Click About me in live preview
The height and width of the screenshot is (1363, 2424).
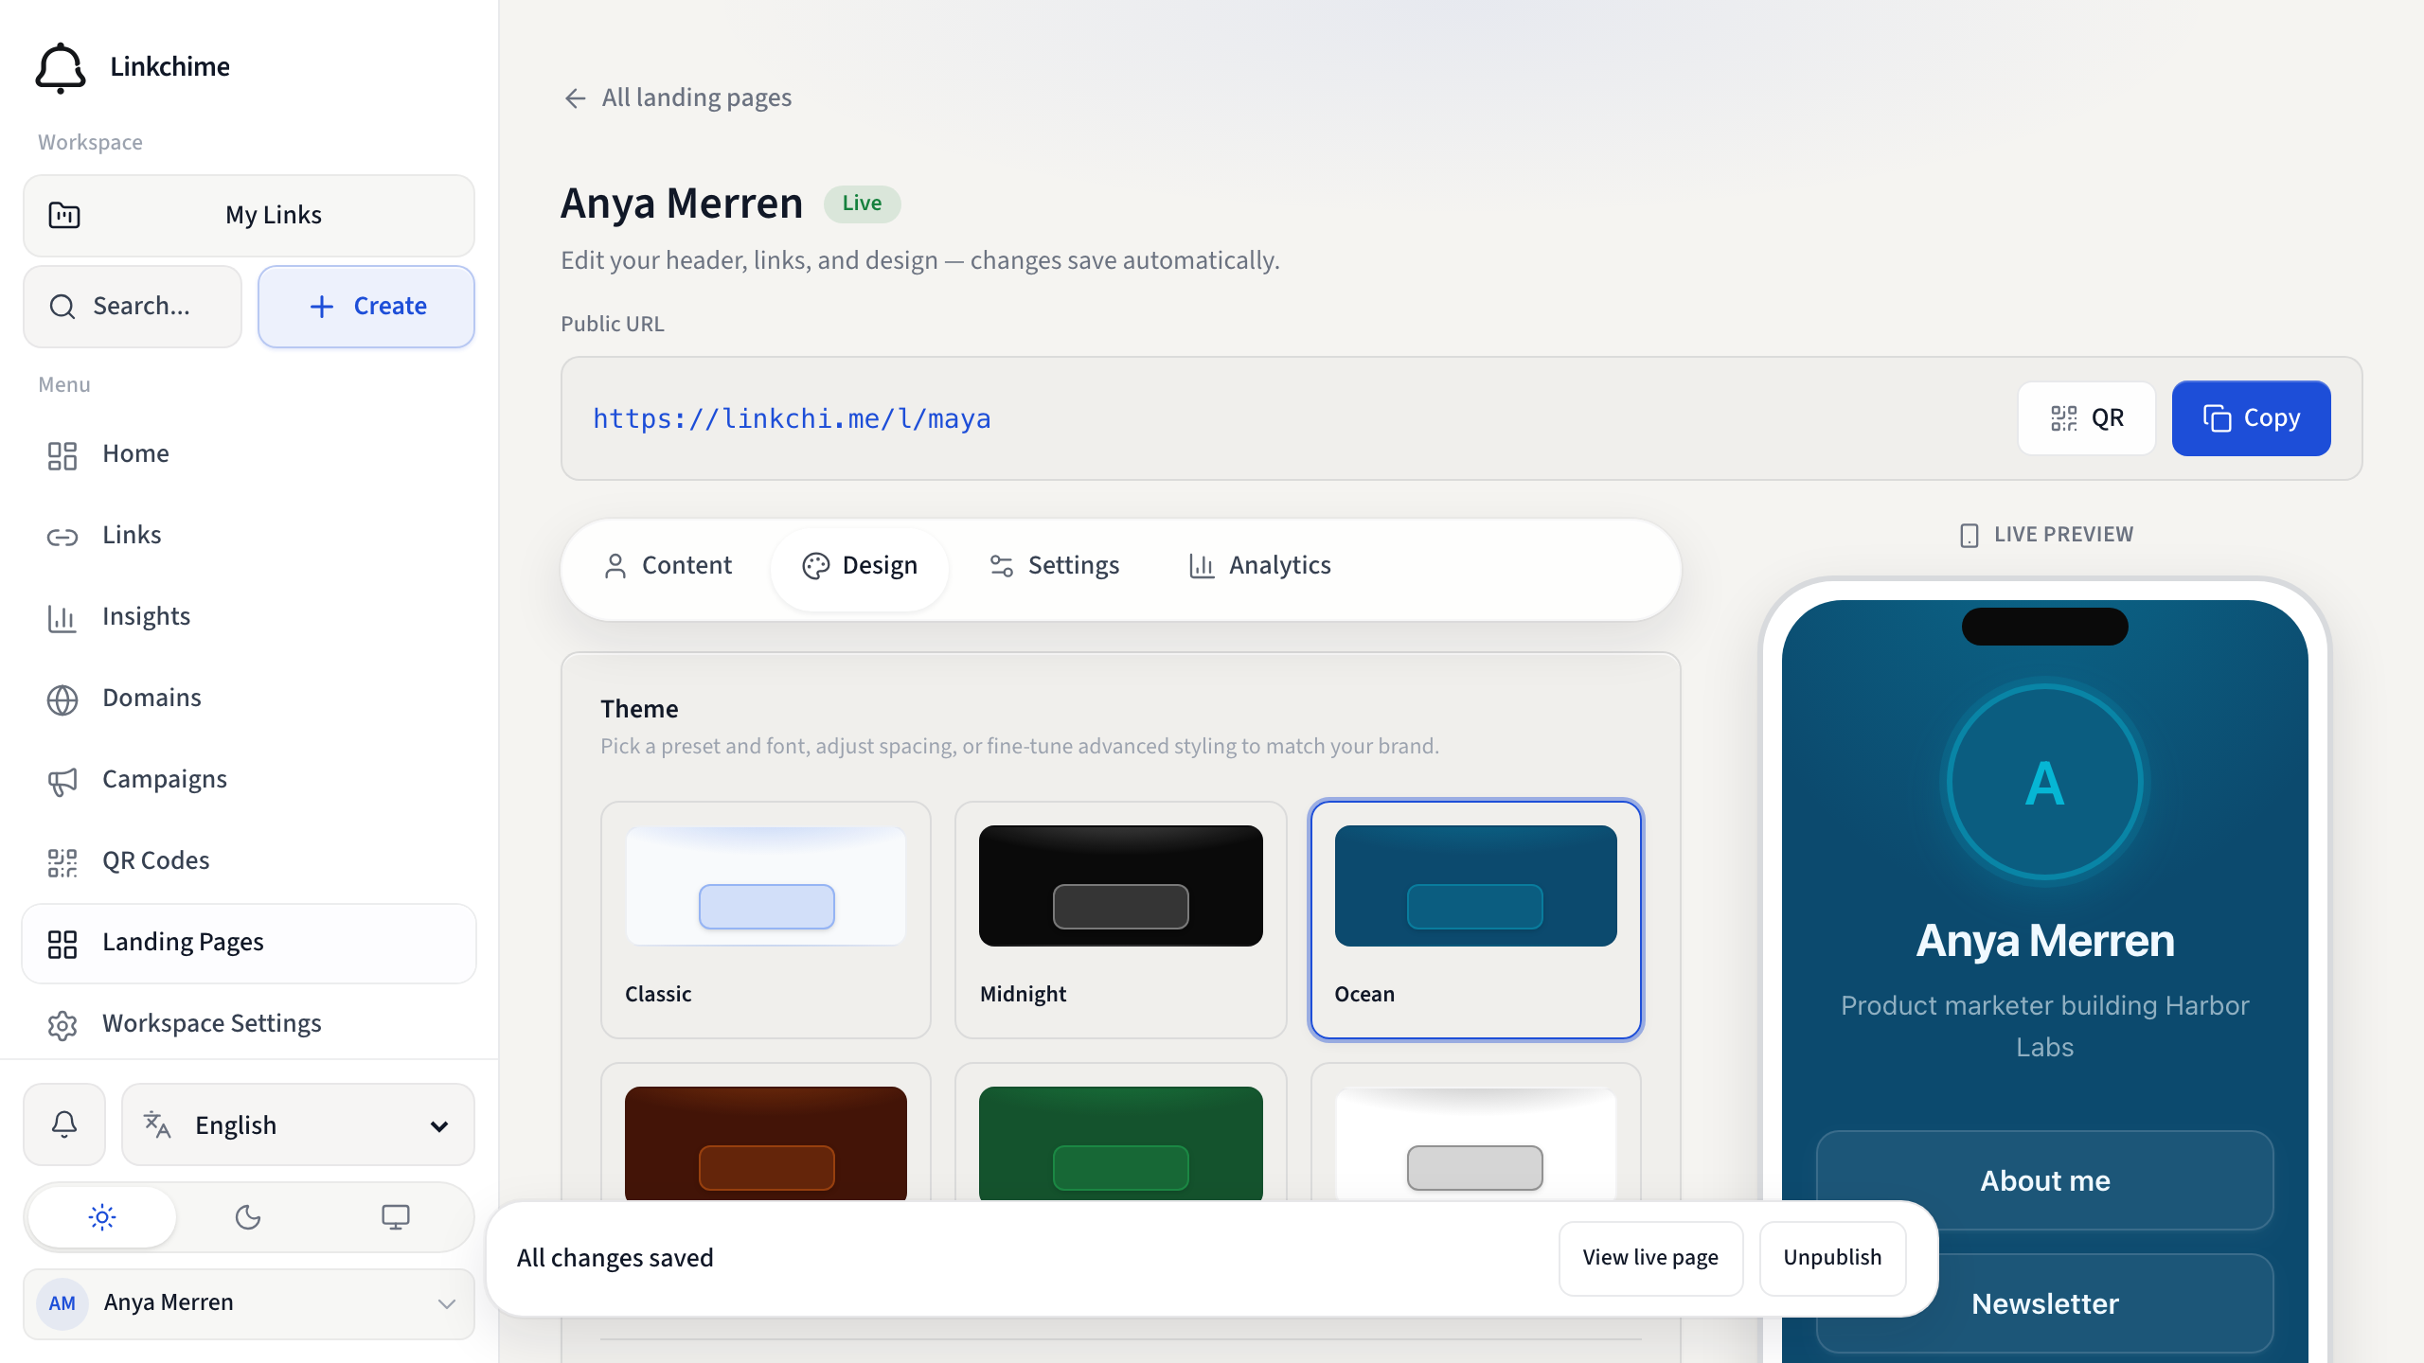(2045, 1180)
